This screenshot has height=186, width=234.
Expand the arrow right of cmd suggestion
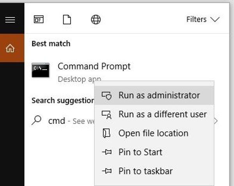click(216, 121)
